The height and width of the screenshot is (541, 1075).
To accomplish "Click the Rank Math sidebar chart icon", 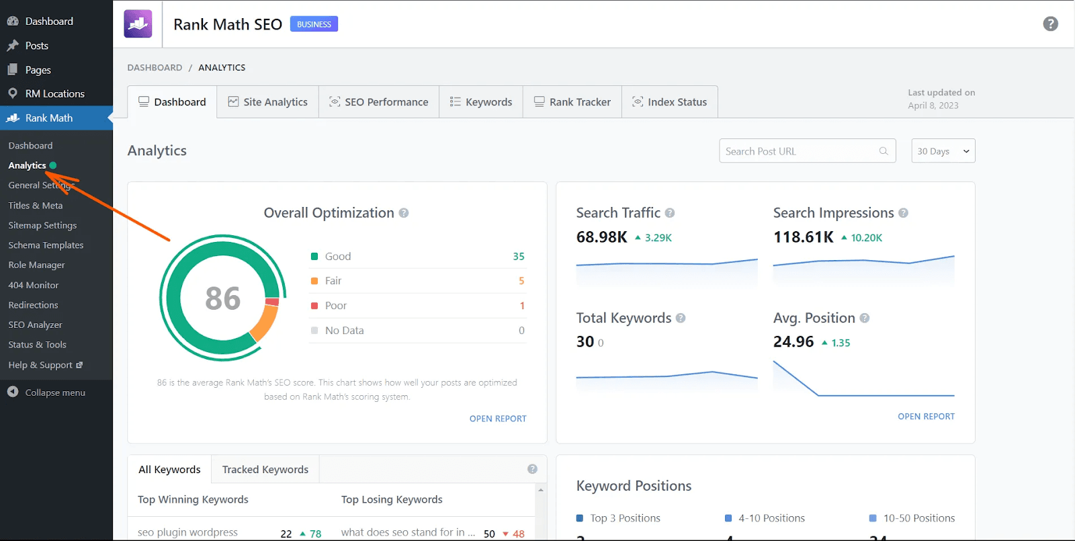I will click(13, 118).
